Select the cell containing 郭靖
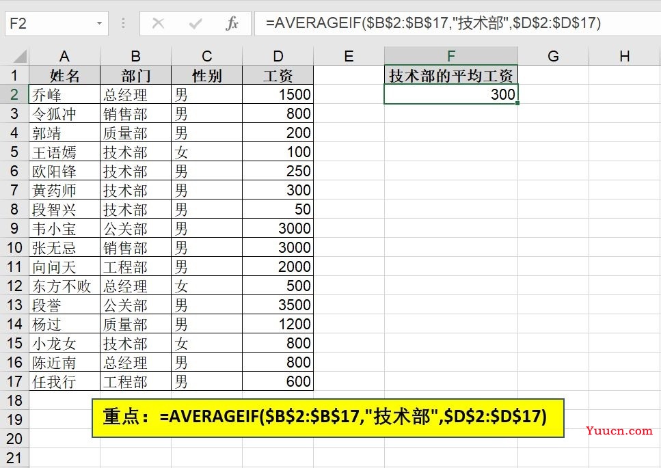The image size is (661, 468). click(x=64, y=133)
